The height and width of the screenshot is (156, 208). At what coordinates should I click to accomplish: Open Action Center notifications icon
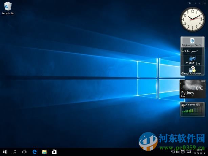[x=183, y=152]
